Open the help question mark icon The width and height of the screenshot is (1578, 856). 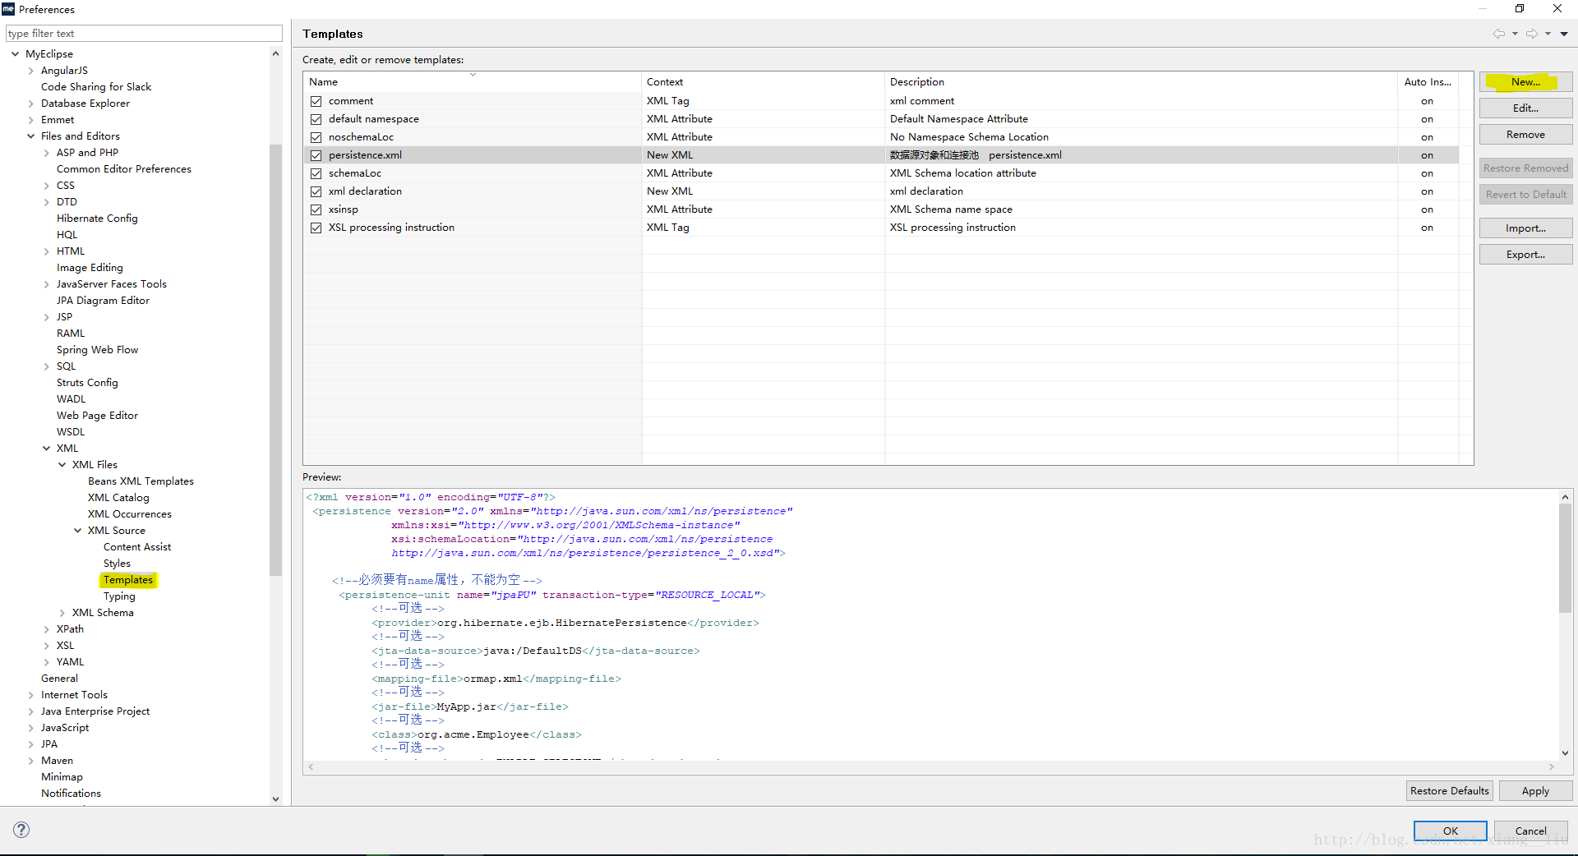point(21,830)
